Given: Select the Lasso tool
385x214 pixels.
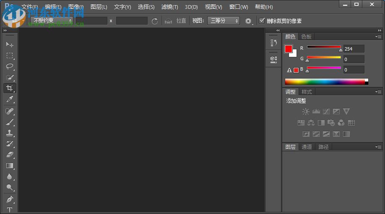Looking at the screenshot, I should point(10,66).
